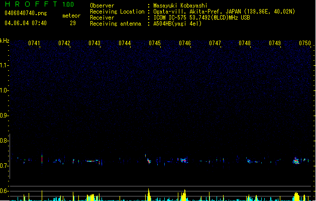The height and width of the screenshot is (201, 316).
Task: Click the 1.1 kHz axis label
Action: pos(4,65)
